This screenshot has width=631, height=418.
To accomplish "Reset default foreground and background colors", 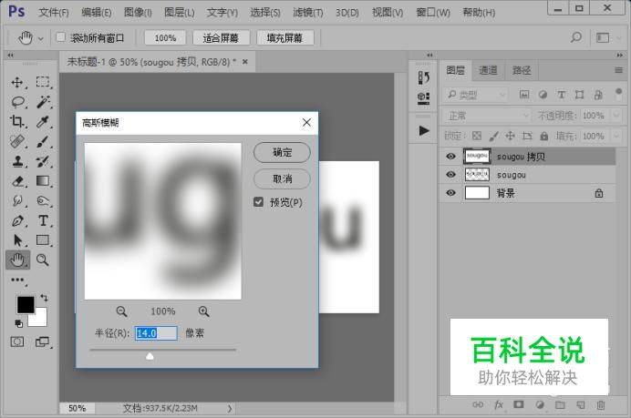I will coord(18,323).
